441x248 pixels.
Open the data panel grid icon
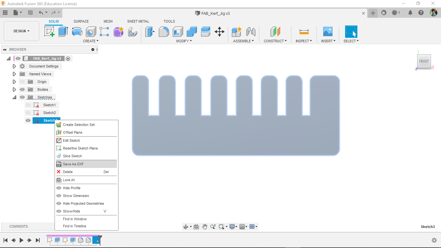click(5, 13)
